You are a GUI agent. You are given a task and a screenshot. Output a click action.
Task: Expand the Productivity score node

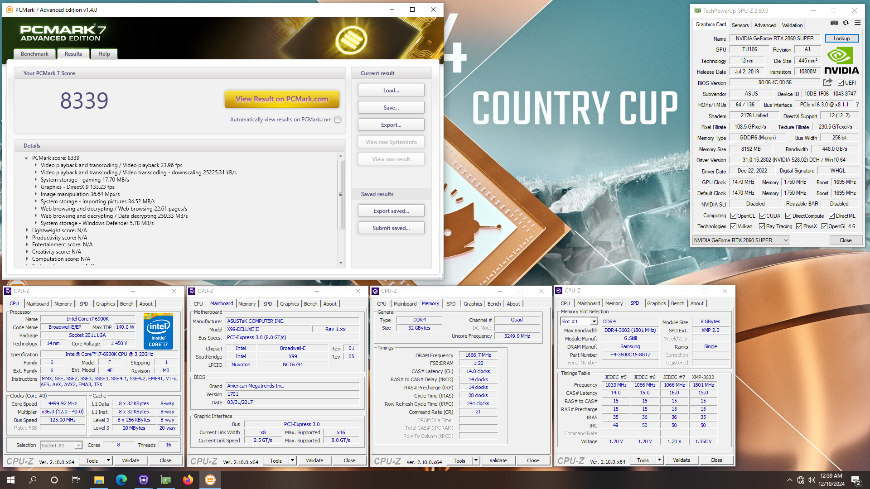[27, 238]
